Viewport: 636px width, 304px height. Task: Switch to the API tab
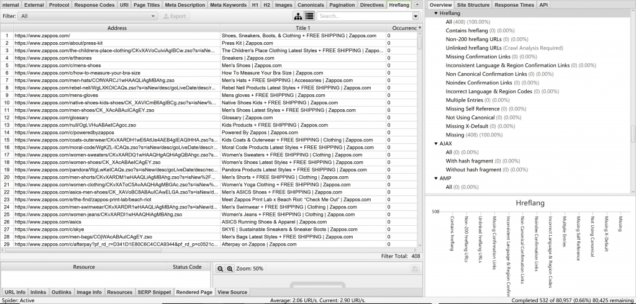tap(543, 5)
